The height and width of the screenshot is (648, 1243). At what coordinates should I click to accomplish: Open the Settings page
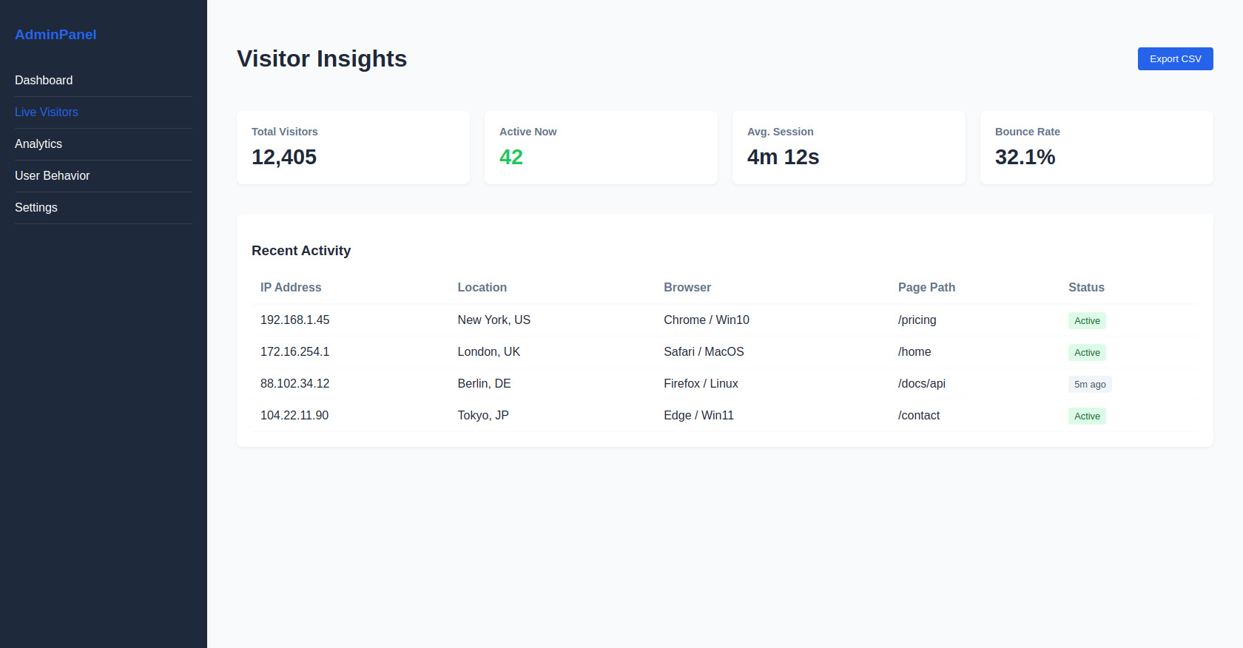point(36,207)
